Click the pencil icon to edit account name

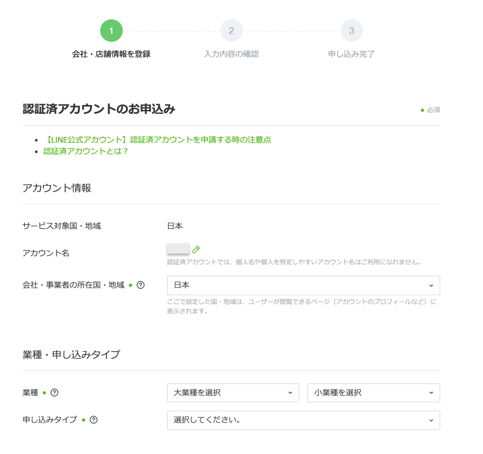click(x=196, y=250)
